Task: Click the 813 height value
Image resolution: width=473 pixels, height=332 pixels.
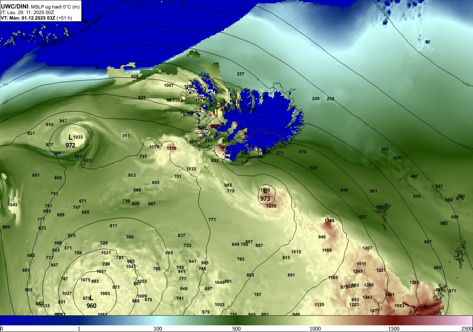Action: 286,258
